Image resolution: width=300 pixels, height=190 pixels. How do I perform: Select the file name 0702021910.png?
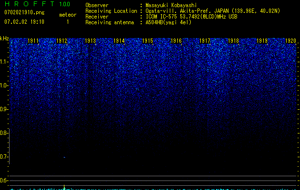click(x=24, y=12)
